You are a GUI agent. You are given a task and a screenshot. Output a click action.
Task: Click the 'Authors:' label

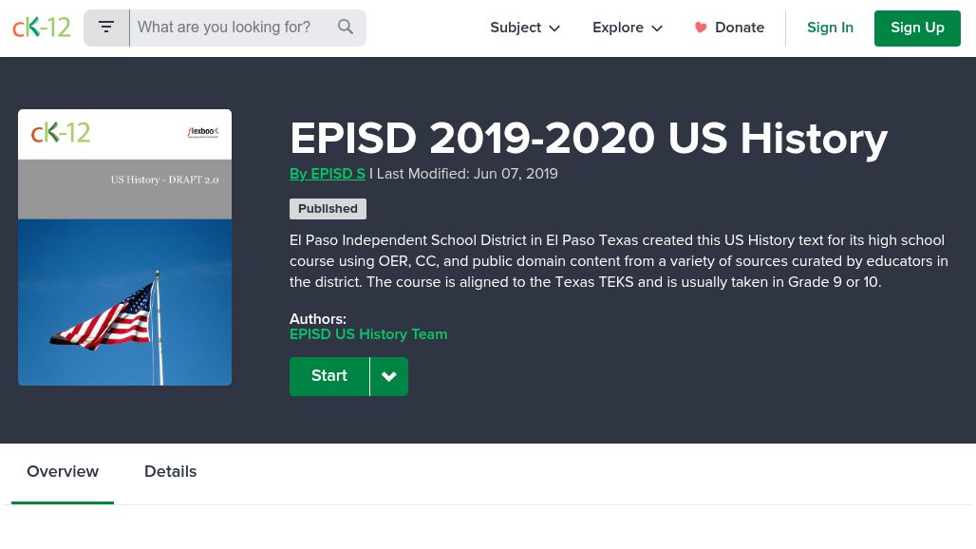coord(318,319)
